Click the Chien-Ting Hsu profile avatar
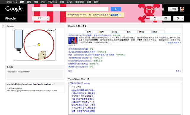This screenshot has width=190, height=115. 182,9
